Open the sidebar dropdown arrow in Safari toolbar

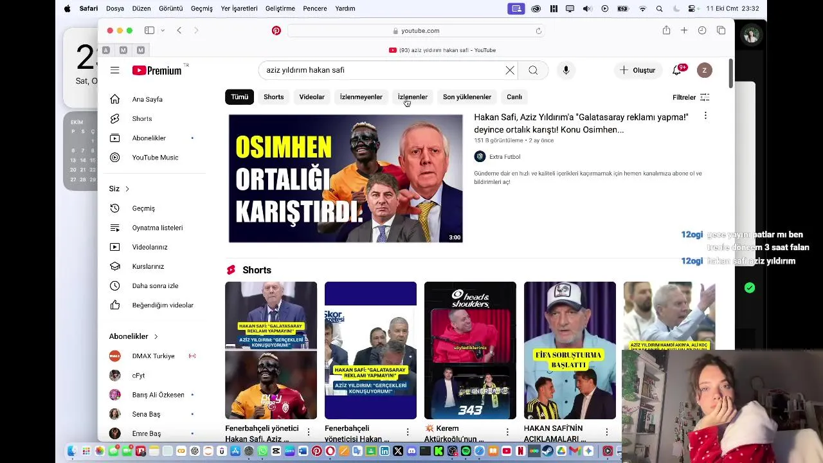click(163, 30)
